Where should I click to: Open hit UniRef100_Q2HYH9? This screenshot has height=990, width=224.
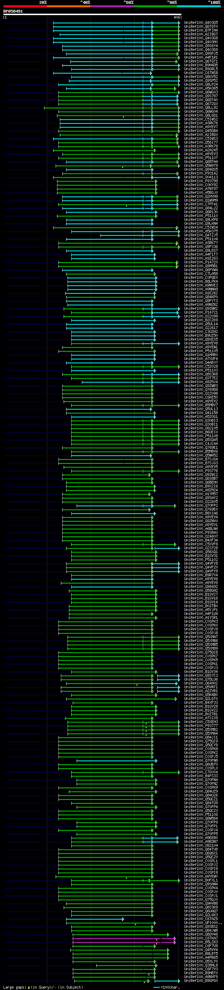[201, 196]
